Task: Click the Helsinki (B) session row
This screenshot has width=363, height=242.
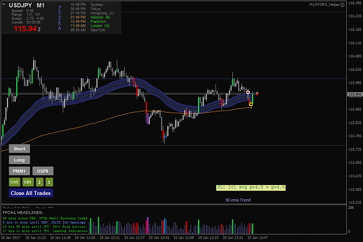Action: tap(90, 17)
